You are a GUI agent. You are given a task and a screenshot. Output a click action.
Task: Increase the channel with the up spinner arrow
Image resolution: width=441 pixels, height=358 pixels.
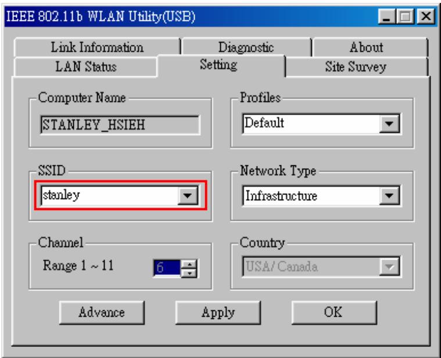[189, 264]
